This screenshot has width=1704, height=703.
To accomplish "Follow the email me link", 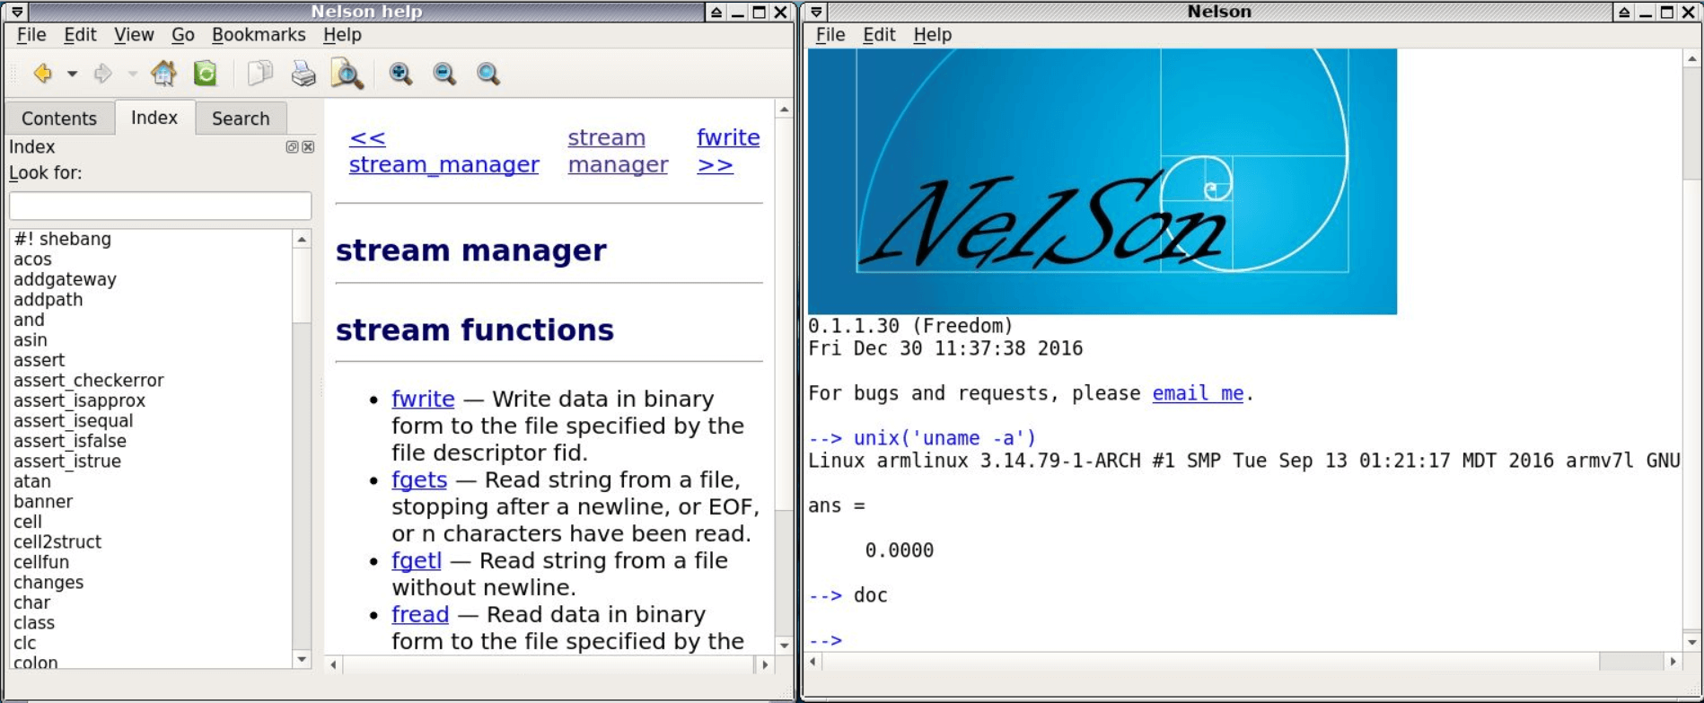I will [x=1198, y=393].
